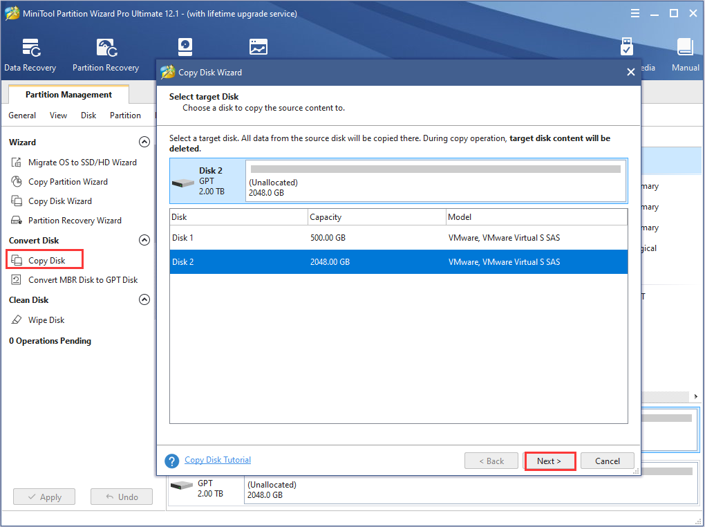Launch Partition Recovery from toolbar

(106, 55)
